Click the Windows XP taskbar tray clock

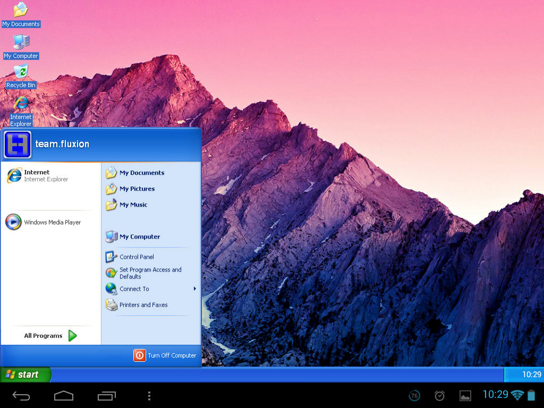(x=531, y=375)
